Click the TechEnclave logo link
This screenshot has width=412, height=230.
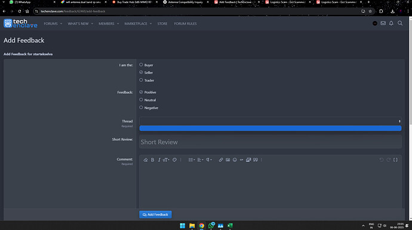pos(20,23)
